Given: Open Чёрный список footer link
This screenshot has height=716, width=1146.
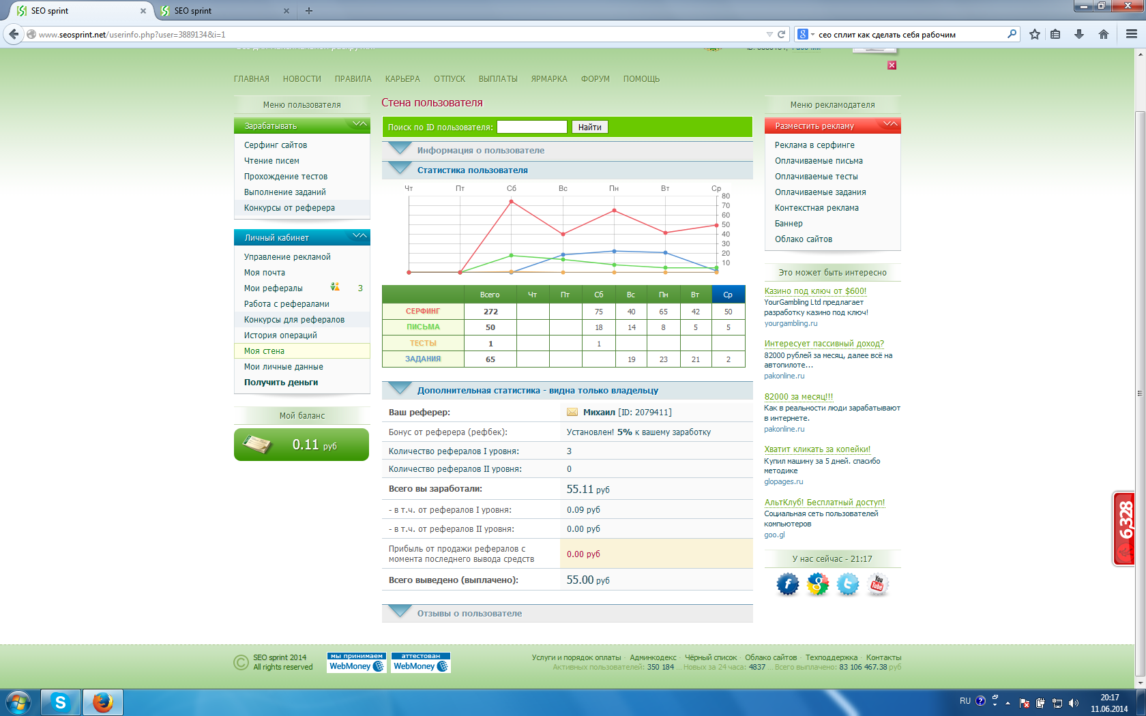Looking at the screenshot, I should click(x=711, y=657).
